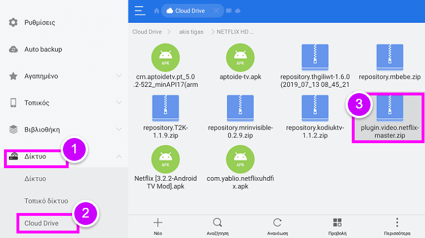The width and height of the screenshot is (425, 238).
Task: Expand the Βιβλιοθήκη section chevron
Action: coord(119,129)
